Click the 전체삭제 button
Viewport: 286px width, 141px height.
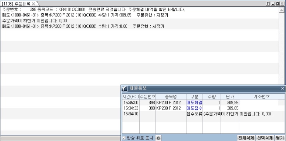click(x=246, y=138)
